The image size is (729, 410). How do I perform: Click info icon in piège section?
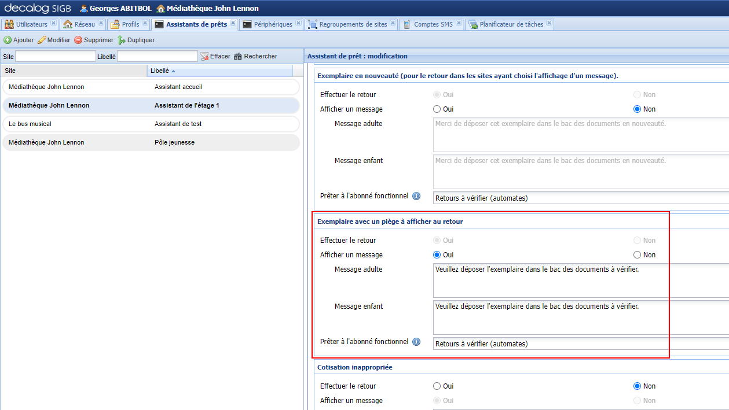click(416, 342)
